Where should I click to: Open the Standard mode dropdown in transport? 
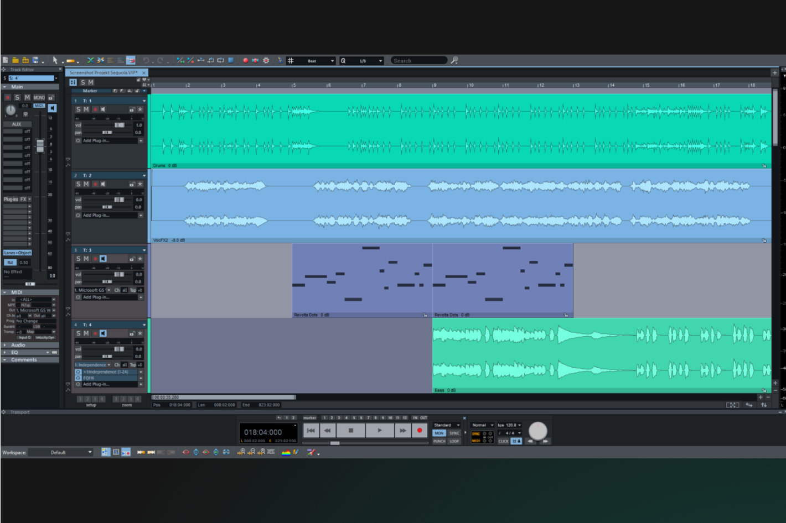point(446,425)
